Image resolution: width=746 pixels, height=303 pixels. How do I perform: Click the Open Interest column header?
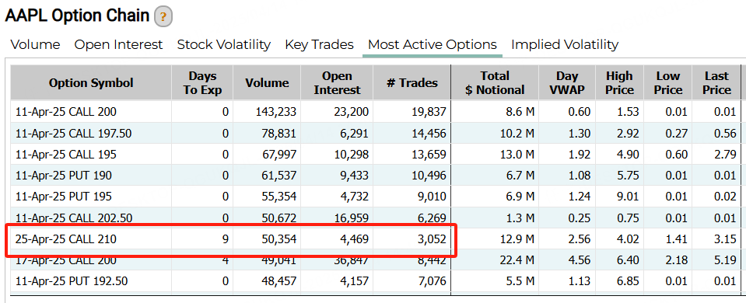[x=338, y=83]
